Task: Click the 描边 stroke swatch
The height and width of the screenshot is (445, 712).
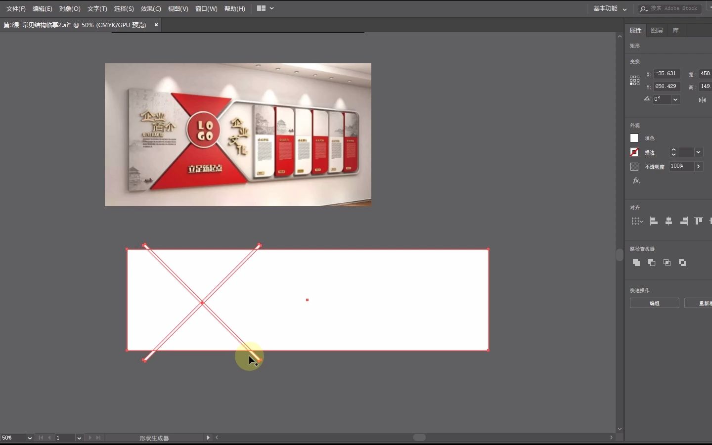Action: [x=634, y=152]
